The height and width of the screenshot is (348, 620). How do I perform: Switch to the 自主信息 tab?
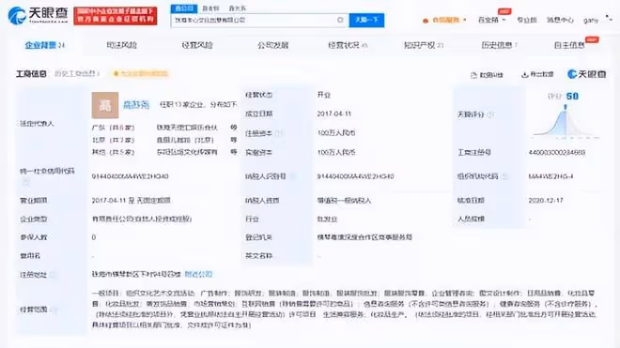coord(569,45)
